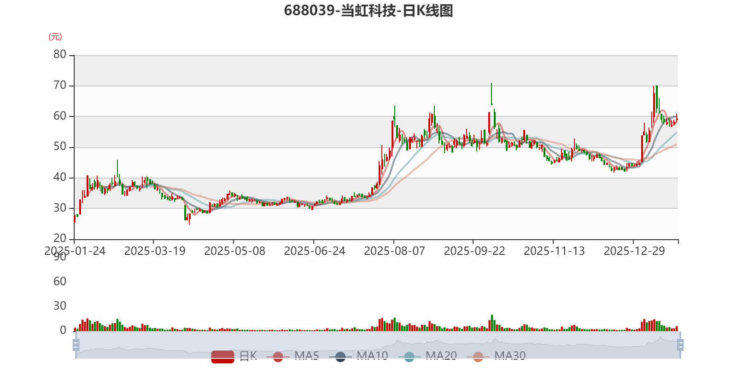Screen dimensions: 737x368
Task: Click the right handle of the zoom slider
Action: click(x=680, y=345)
